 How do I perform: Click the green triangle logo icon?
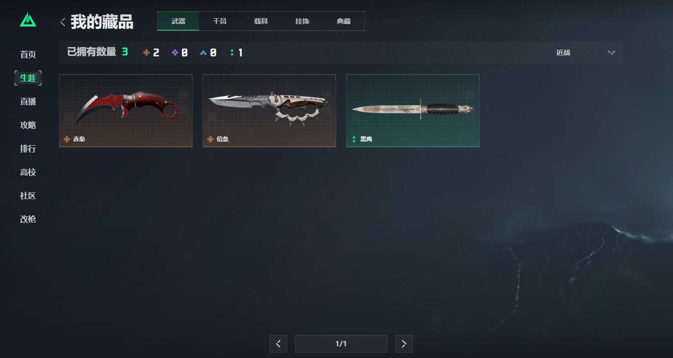pyautogui.click(x=28, y=20)
